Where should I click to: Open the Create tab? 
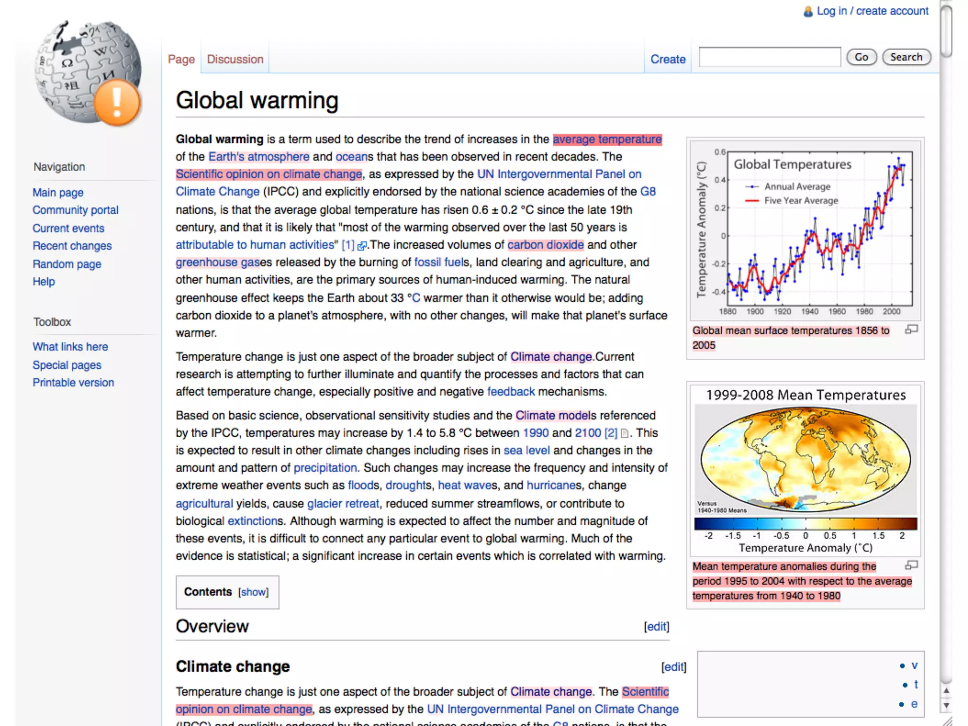(667, 60)
